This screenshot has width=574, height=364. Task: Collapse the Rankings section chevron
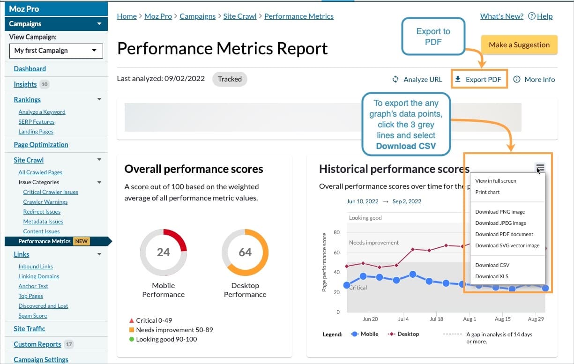(x=99, y=99)
